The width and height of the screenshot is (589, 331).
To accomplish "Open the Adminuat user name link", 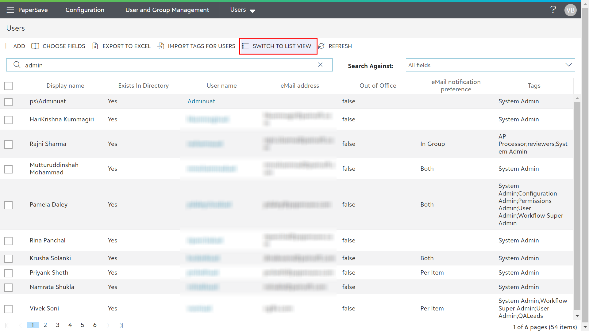I will tap(201, 101).
